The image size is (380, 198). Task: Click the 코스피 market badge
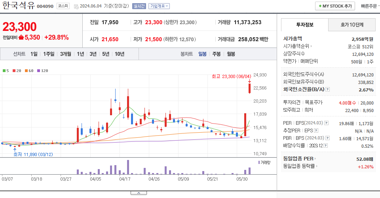(63, 6)
